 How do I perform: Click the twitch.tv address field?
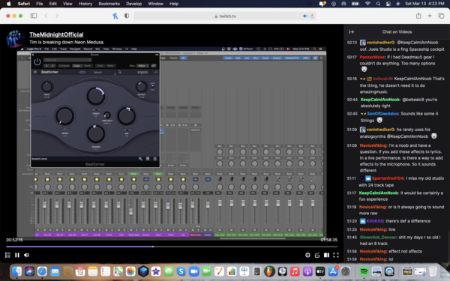pos(225,16)
